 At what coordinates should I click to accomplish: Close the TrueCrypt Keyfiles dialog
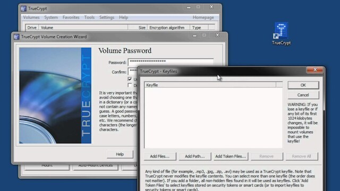315,70
